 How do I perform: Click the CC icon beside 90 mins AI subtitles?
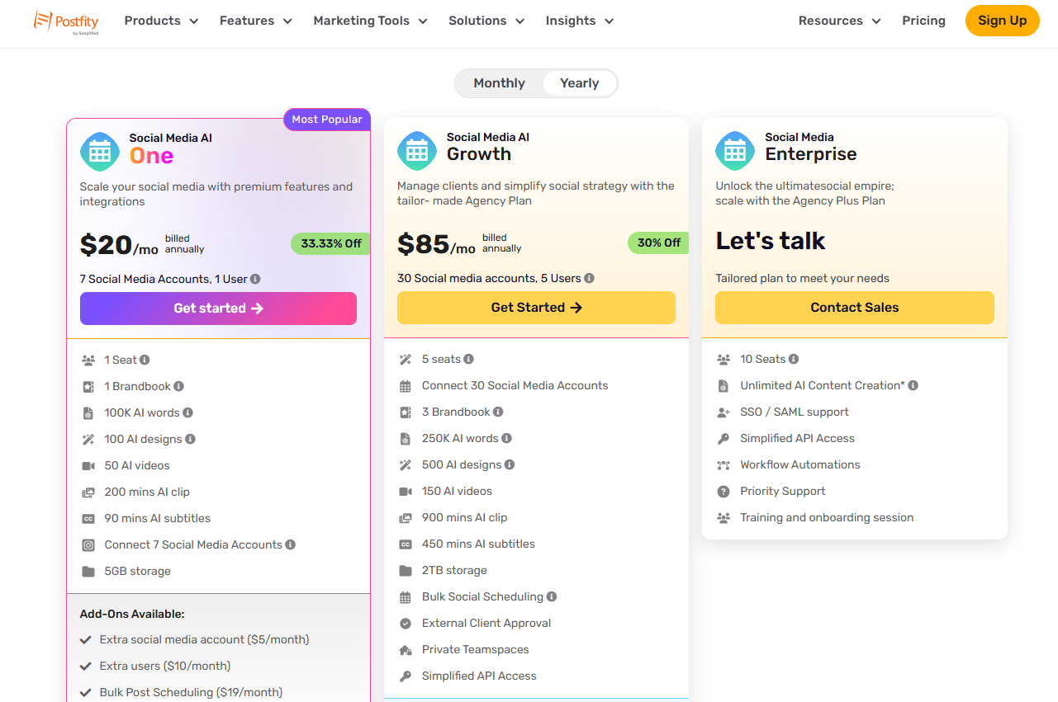[x=88, y=518]
